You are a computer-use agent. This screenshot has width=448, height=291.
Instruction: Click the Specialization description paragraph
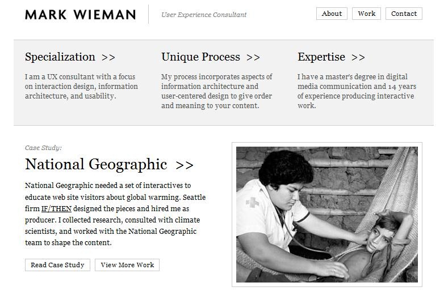point(81,87)
